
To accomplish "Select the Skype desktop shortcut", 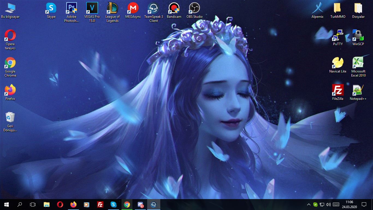I will click(x=51, y=10).
